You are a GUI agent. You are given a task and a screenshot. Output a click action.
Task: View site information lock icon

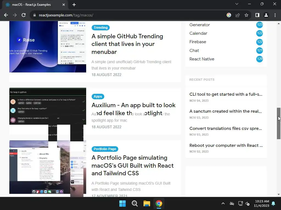coord(35,15)
